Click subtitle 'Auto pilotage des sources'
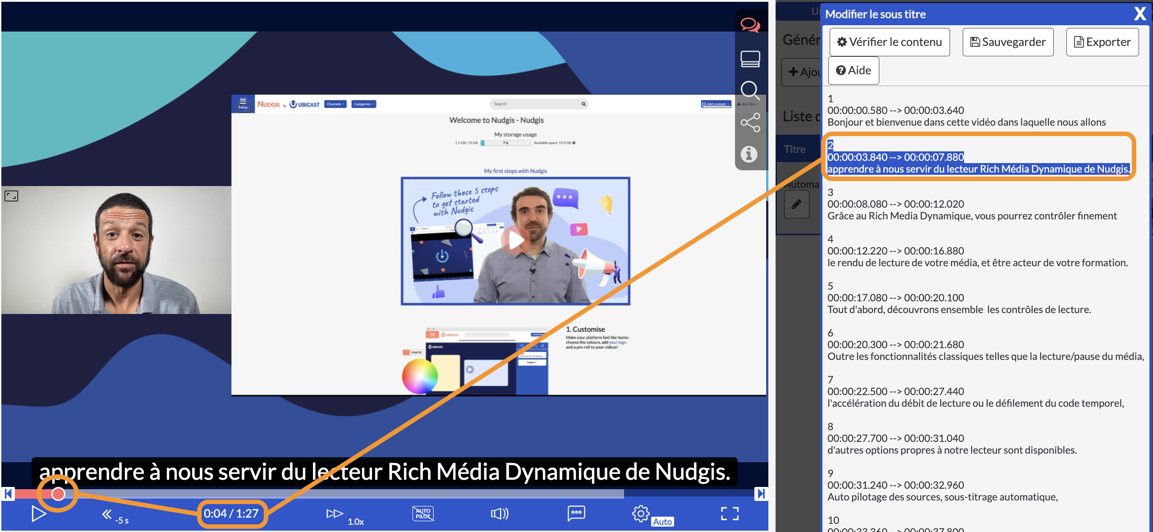The width and height of the screenshot is (1153, 532). [x=942, y=497]
